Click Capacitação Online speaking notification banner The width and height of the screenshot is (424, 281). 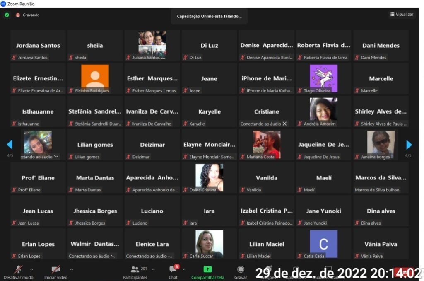(209, 16)
